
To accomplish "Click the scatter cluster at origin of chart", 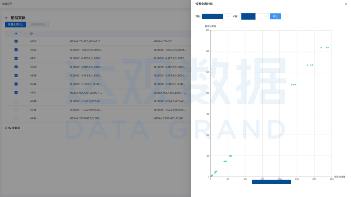I will [211, 176].
